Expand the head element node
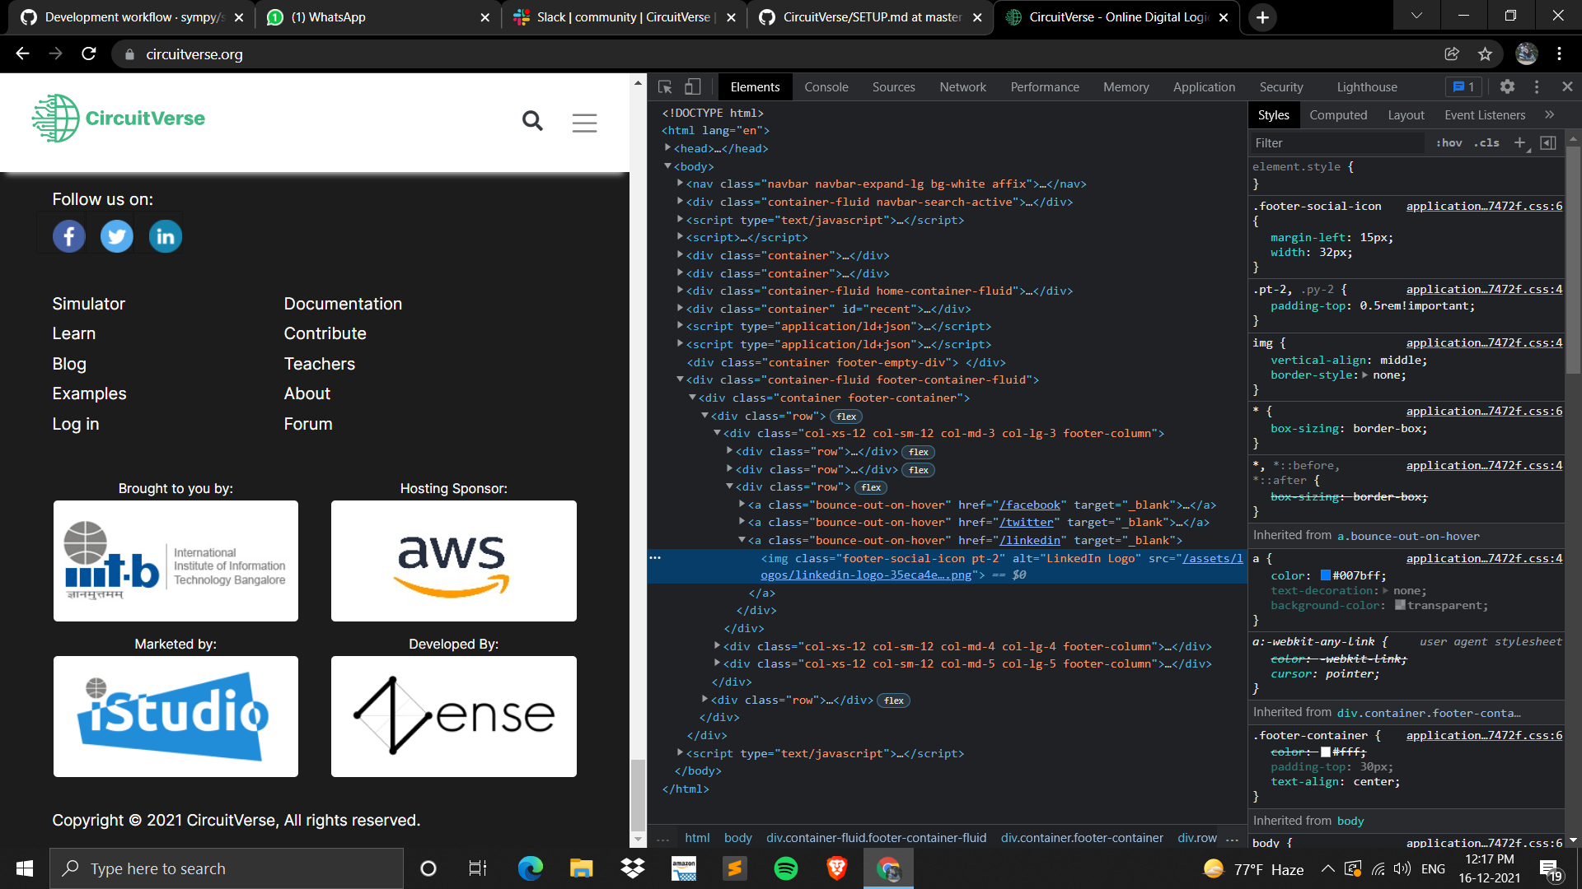The width and height of the screenshot is (1582, 889). tap(668, 148)
